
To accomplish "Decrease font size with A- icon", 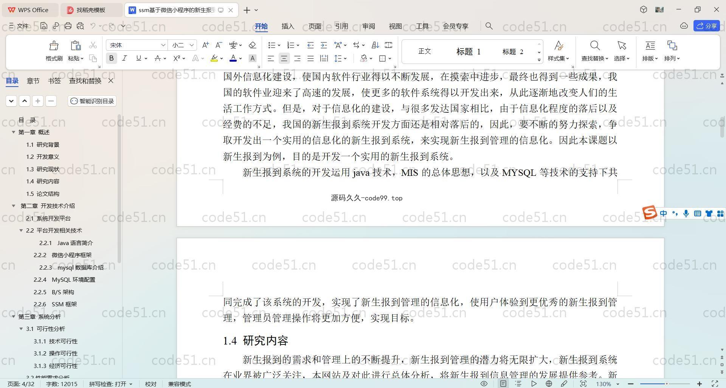I will click(219, 45).
